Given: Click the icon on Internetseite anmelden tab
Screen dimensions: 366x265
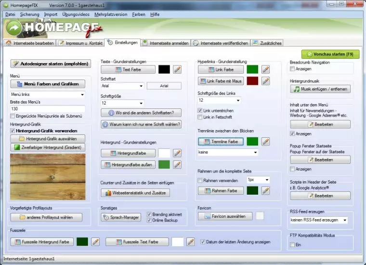Looking at the screenshot, I should [145, 43].
